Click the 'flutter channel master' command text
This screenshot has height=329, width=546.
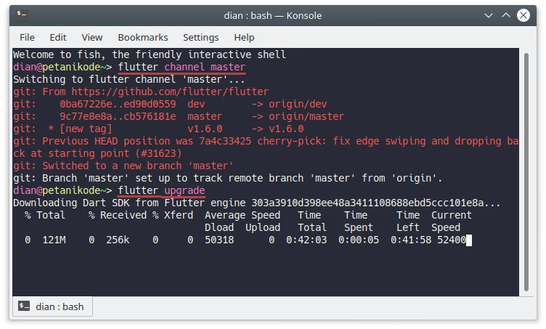point(182,67)
